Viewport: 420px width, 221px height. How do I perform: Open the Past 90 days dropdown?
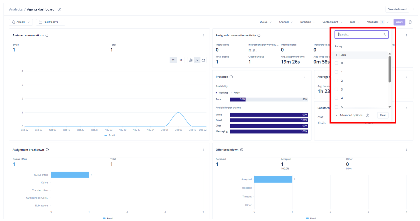[51, 22]
